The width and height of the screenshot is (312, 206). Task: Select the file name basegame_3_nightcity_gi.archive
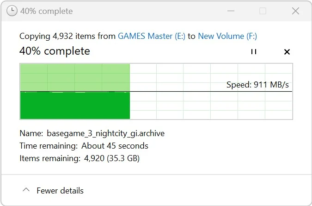[105, 134]
